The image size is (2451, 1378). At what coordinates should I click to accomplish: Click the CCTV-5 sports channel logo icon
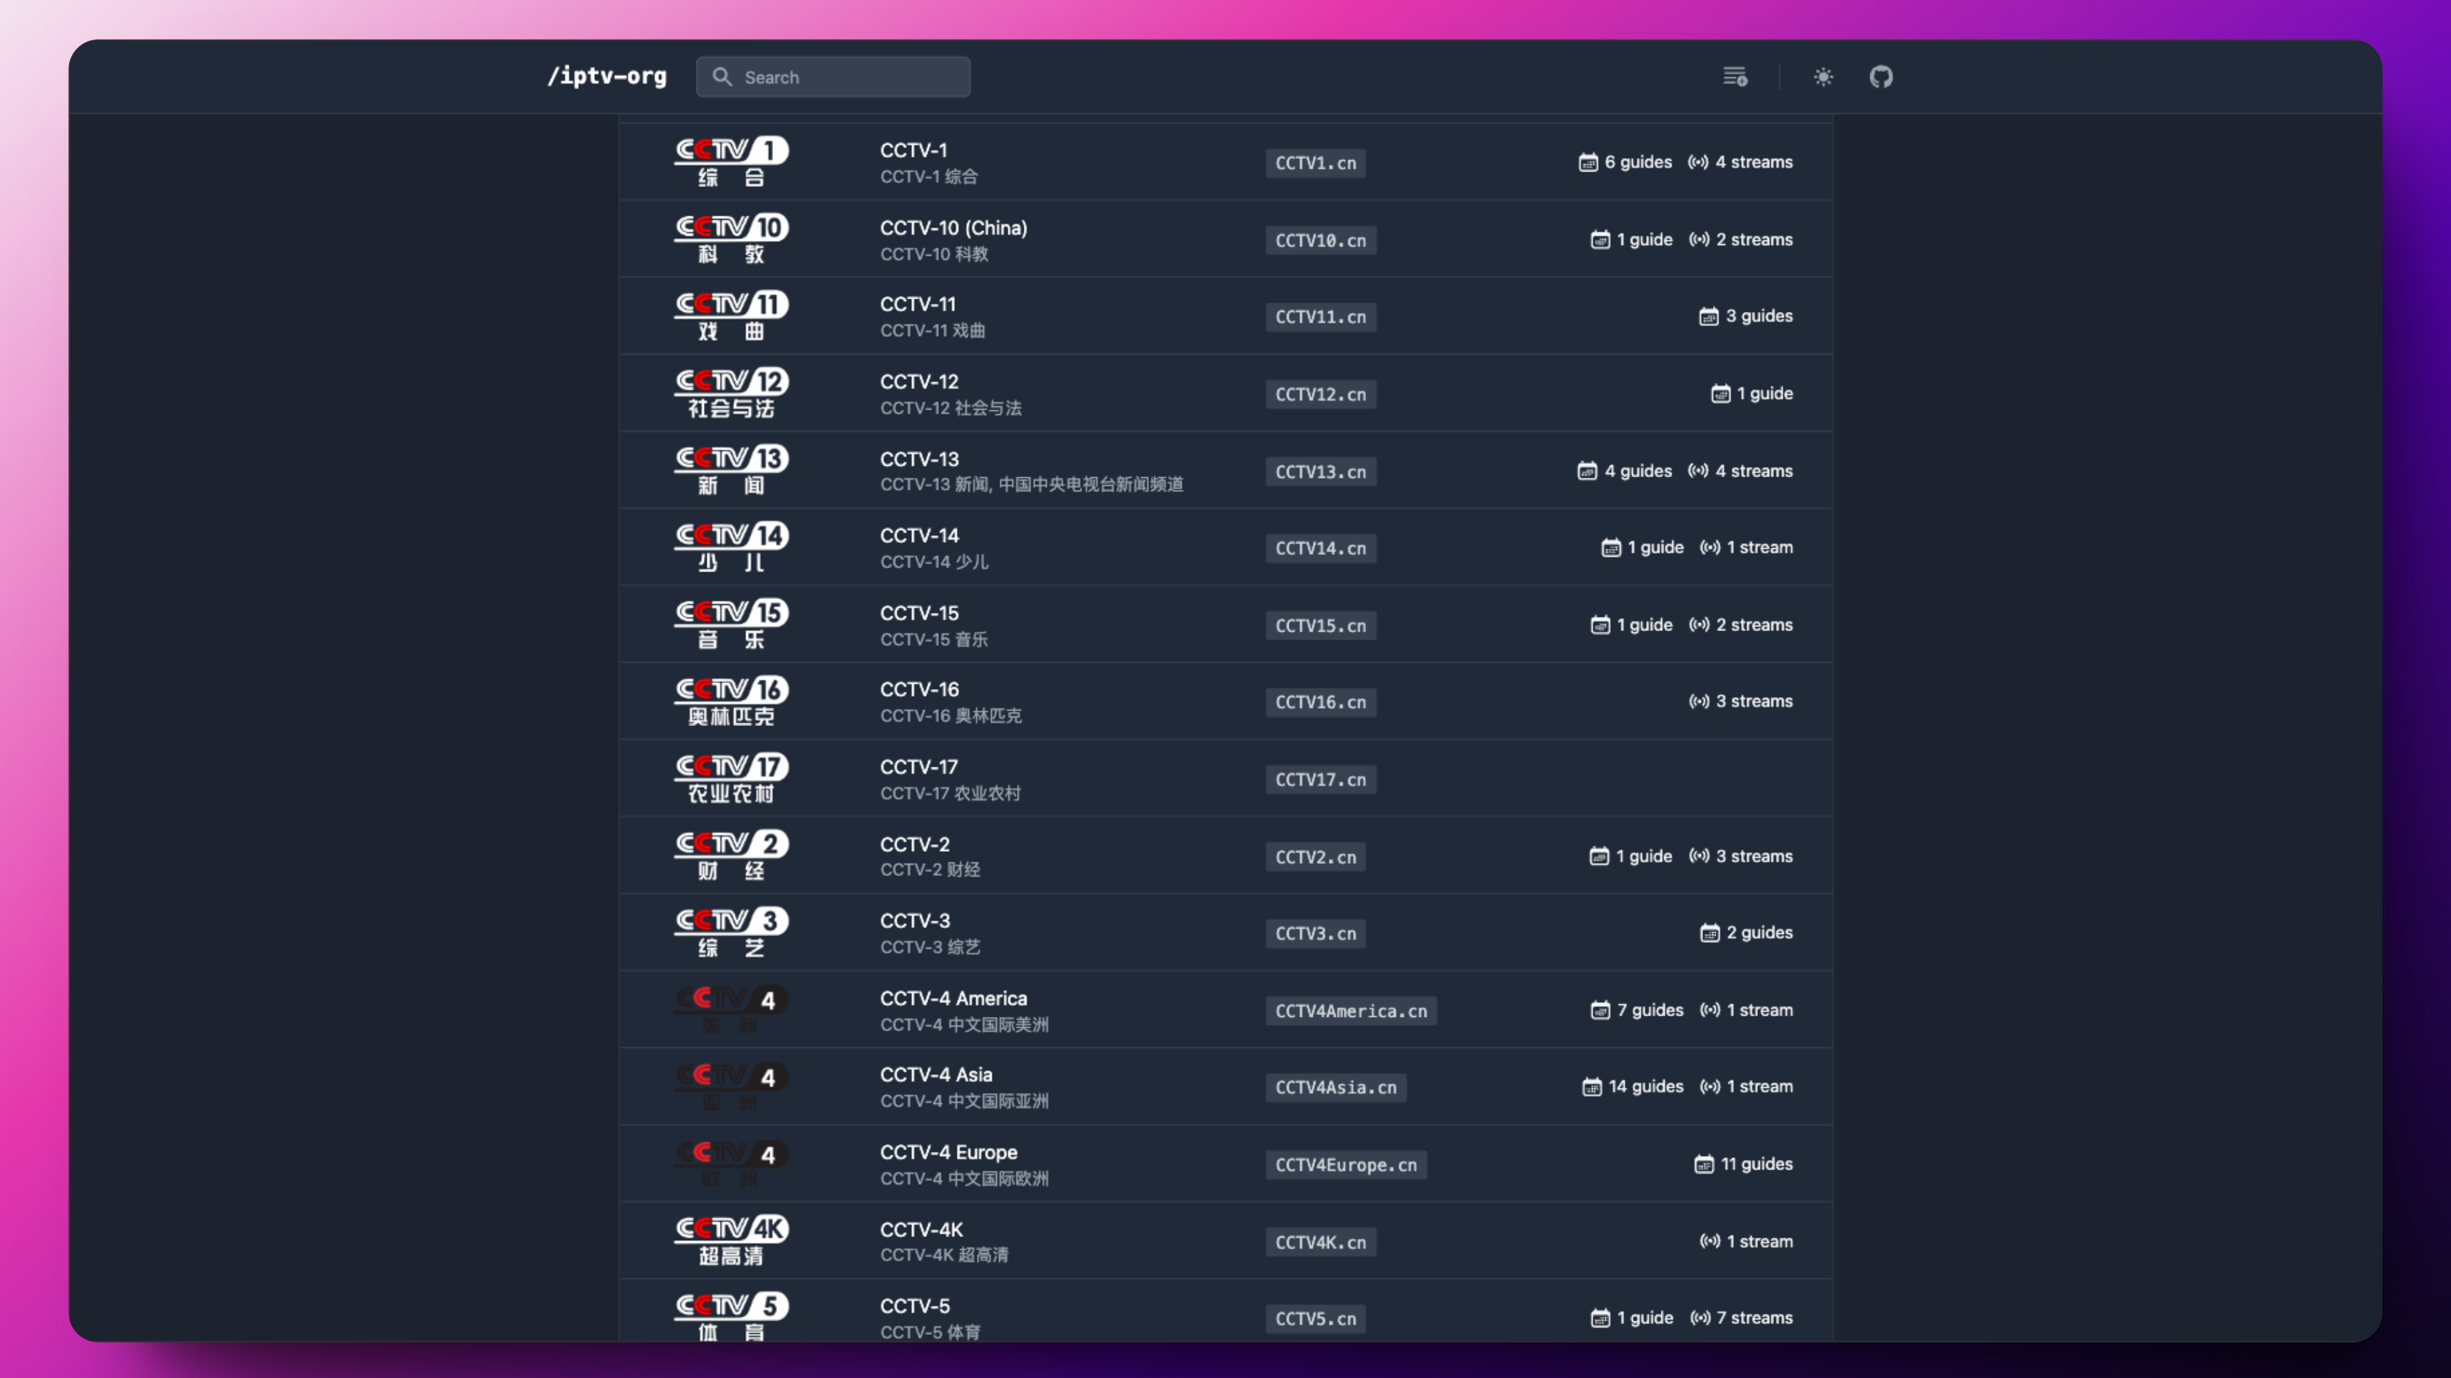[x=731, y=1317]
